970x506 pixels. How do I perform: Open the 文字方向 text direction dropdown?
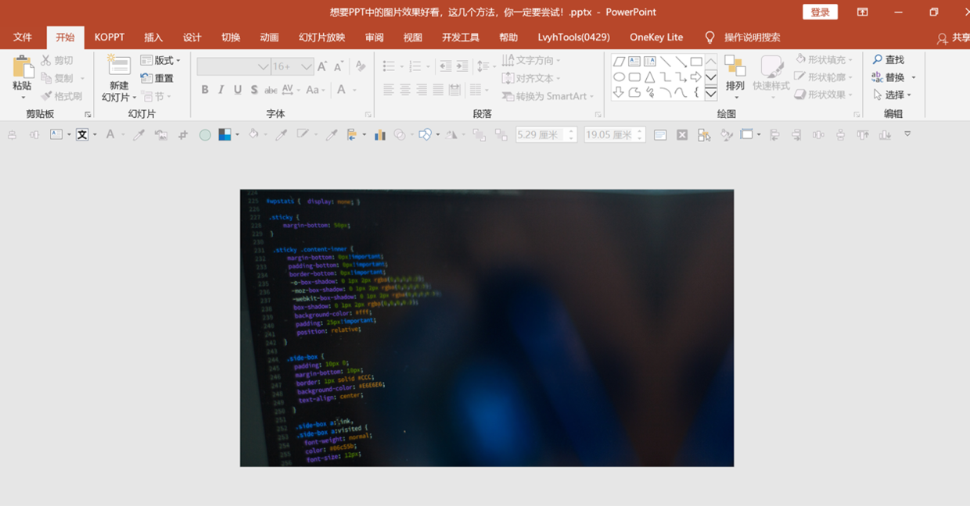click(x=531, y=60)
